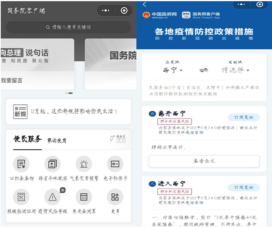The height and width of the screenshot is (227, 272).
Task: Click the carousel page indicator dots
Action: point(69,93)
